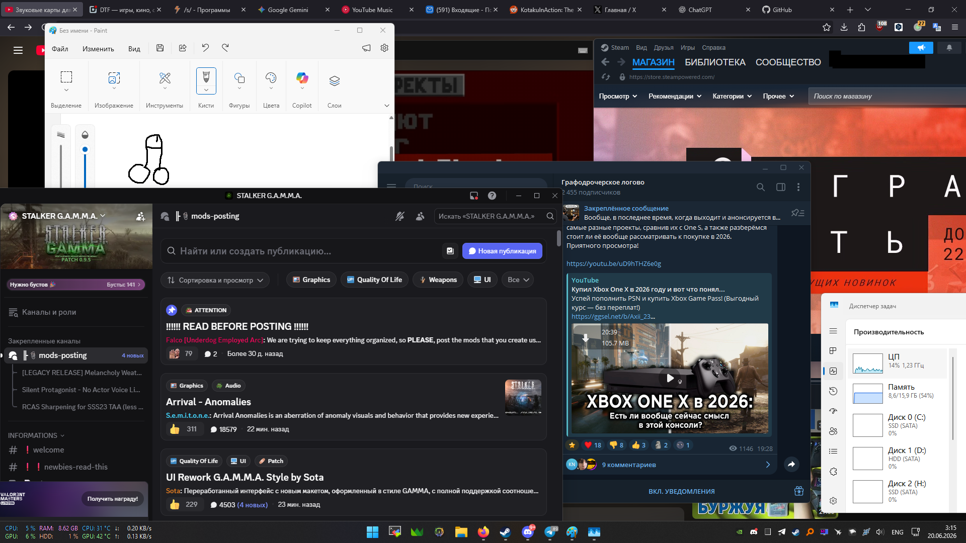Screen dimensions: 966x543
Task: Click Steam announcements megaphone button
Action: pyautogui.click(x=921, y=48)
